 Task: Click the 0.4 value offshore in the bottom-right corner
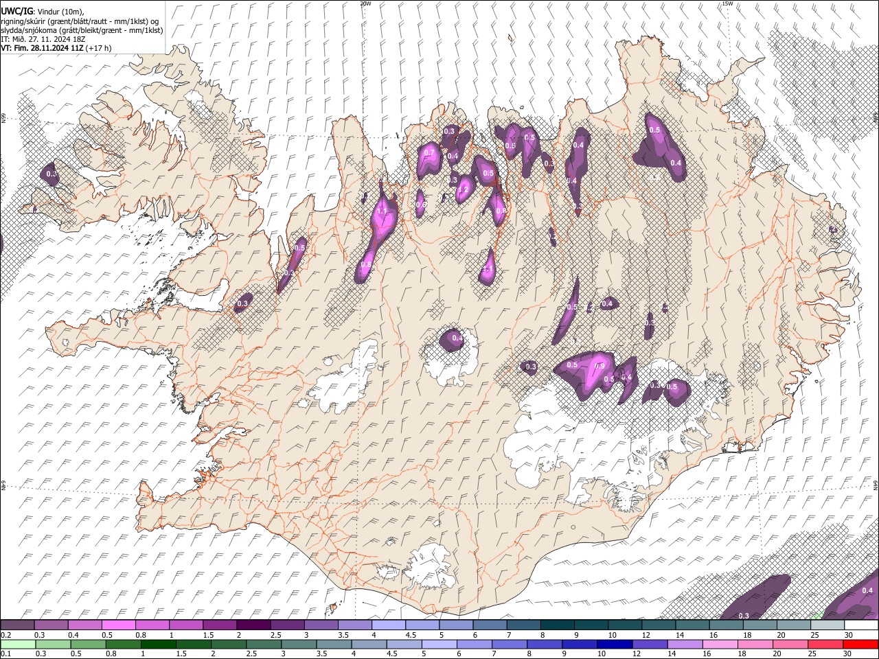pos(867,591)
